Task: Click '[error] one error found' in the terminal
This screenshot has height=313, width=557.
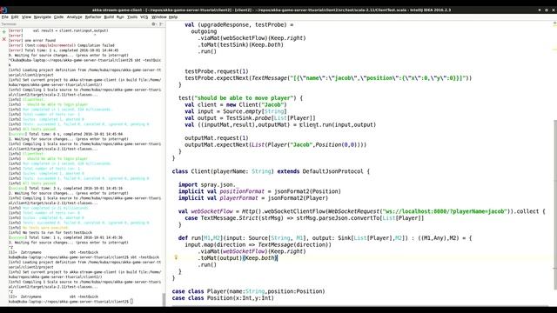Action: coord(32,41)
